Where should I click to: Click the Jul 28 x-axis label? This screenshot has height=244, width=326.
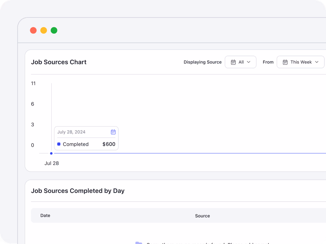(52, 163)
